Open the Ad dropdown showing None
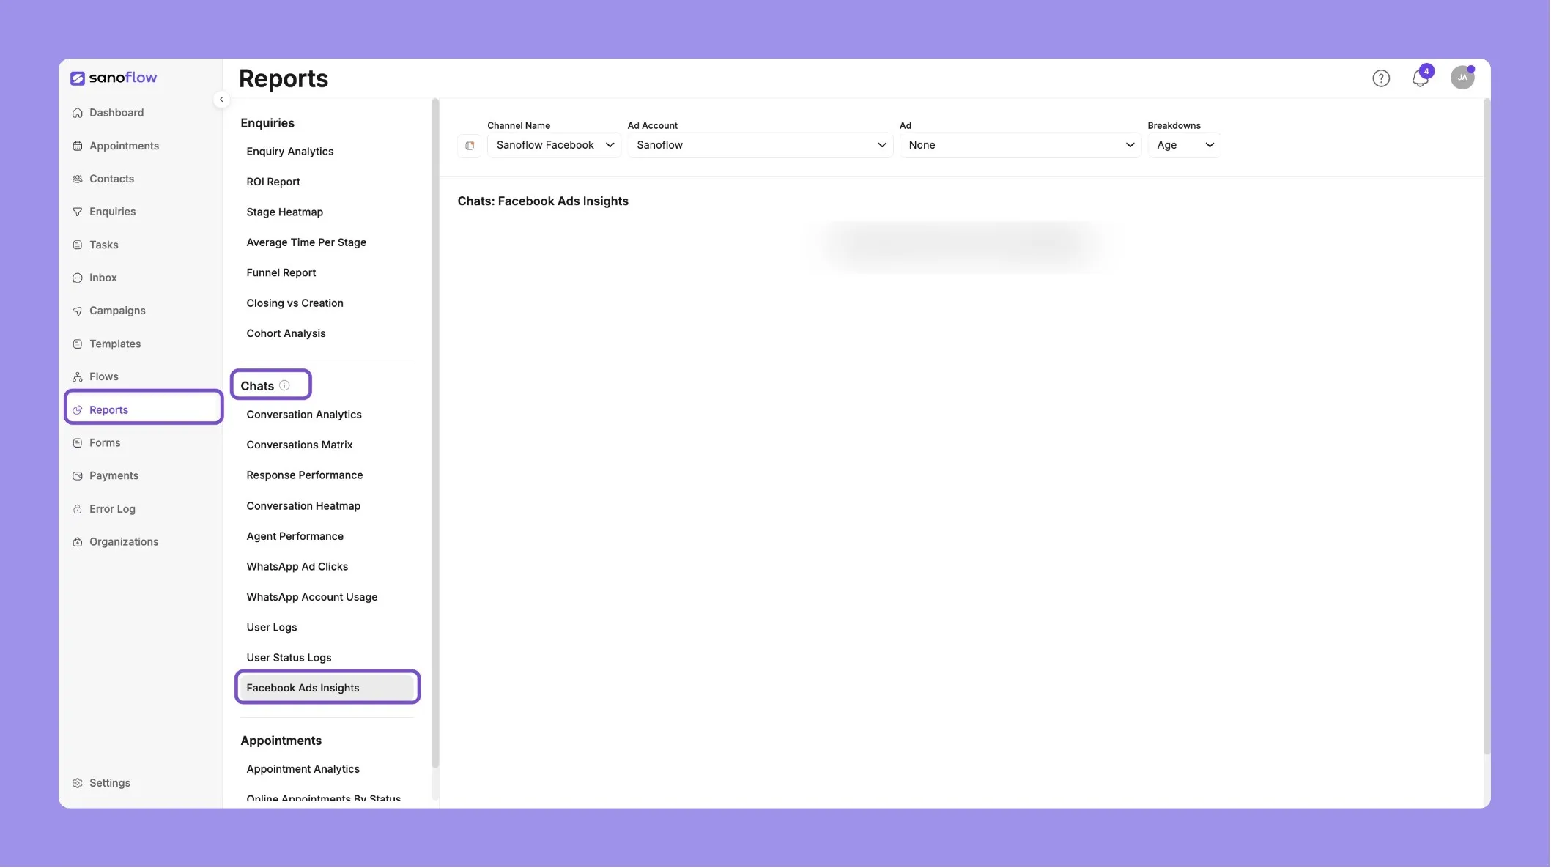 [1020, 145]
